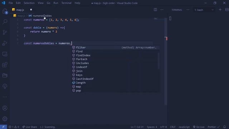
Task: Open the Source Control view
Action: (5, 32)
